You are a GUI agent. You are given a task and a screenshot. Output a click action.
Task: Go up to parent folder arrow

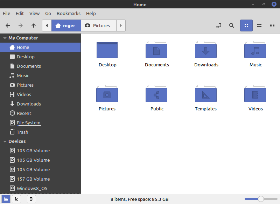34,25
